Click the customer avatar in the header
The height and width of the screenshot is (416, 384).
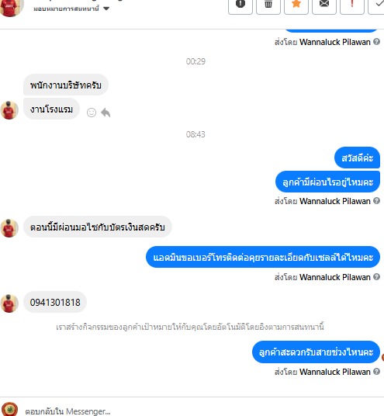tap(11, 8)
